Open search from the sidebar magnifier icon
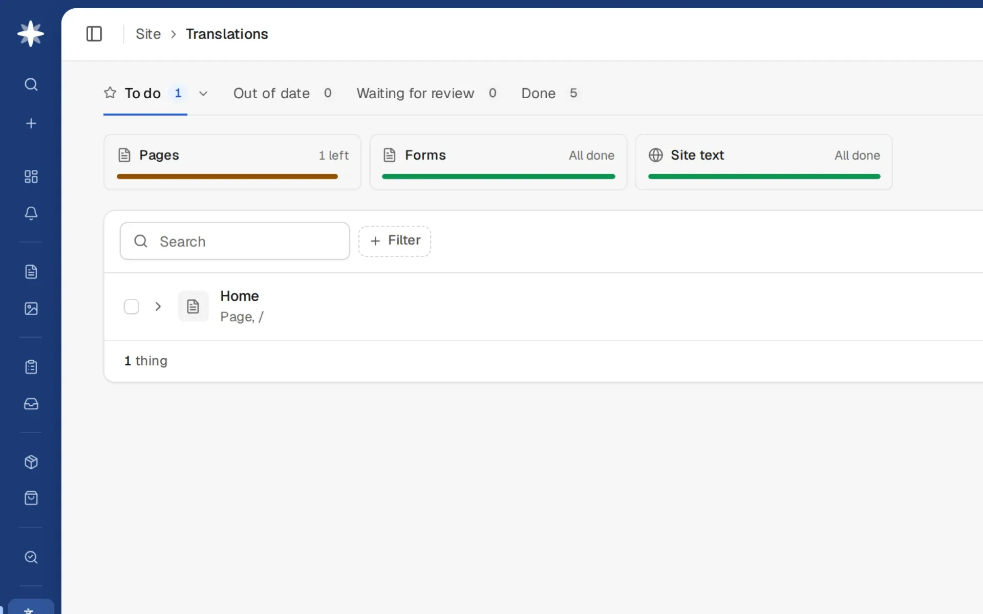 [31, 84]
